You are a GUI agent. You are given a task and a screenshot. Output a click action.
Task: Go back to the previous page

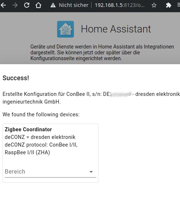click(3, 5)
